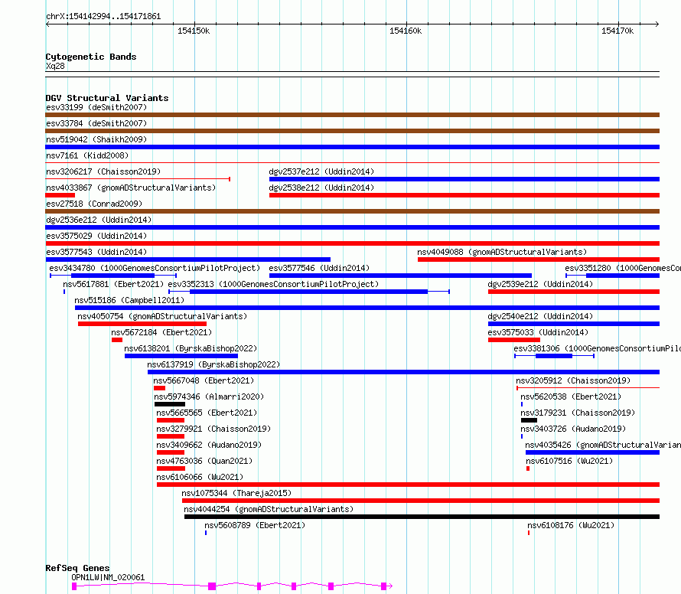
Task: Click the esv3351280 variant label
Action: tap(623, 268)
